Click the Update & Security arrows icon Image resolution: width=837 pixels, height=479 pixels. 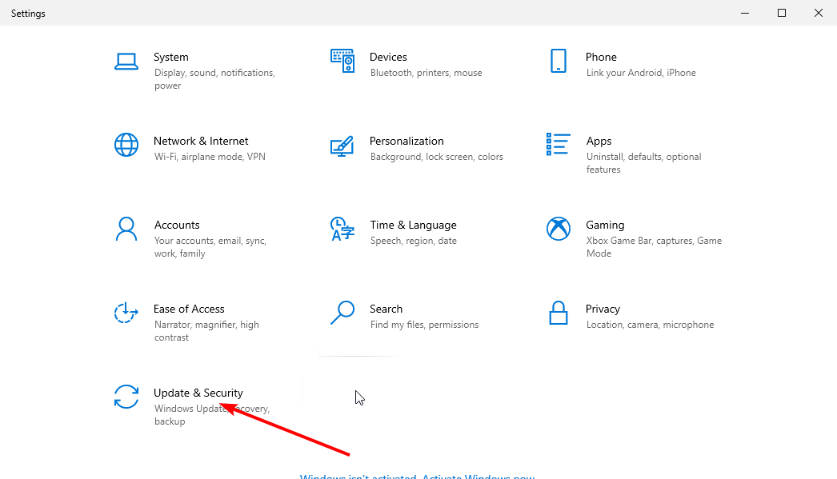[x=126, y=397]
